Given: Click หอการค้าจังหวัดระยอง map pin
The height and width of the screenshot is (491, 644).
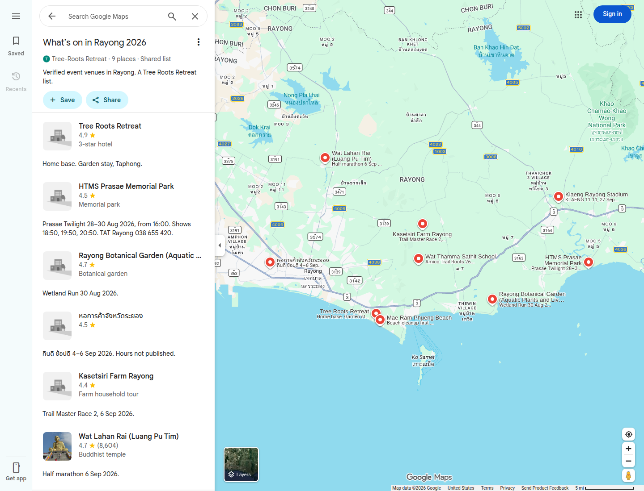Looking at the screenshot, I should point(270,262).
